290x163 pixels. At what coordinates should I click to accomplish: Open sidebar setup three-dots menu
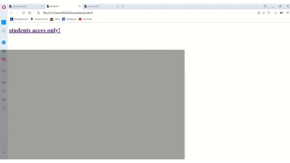4,152
